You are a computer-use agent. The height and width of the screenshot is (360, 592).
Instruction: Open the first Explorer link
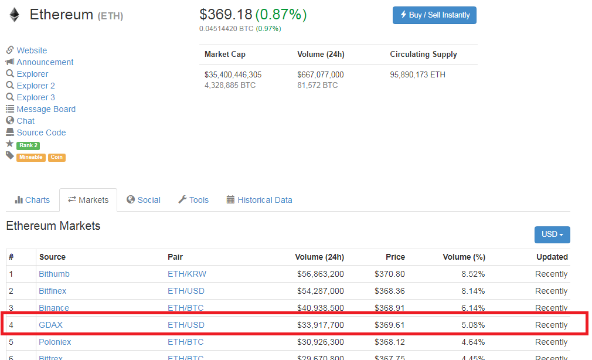pos(32,74)
